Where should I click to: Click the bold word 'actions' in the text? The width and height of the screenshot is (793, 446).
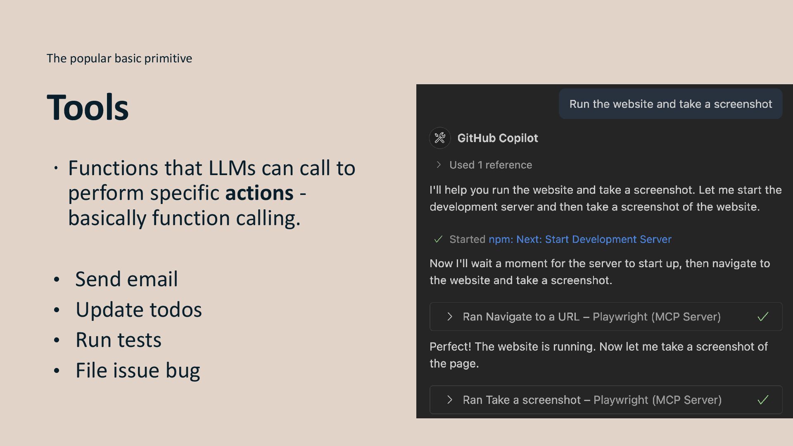[x=259, y=193]
